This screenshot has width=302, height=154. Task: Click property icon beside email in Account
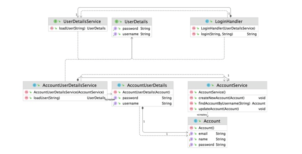191,134
